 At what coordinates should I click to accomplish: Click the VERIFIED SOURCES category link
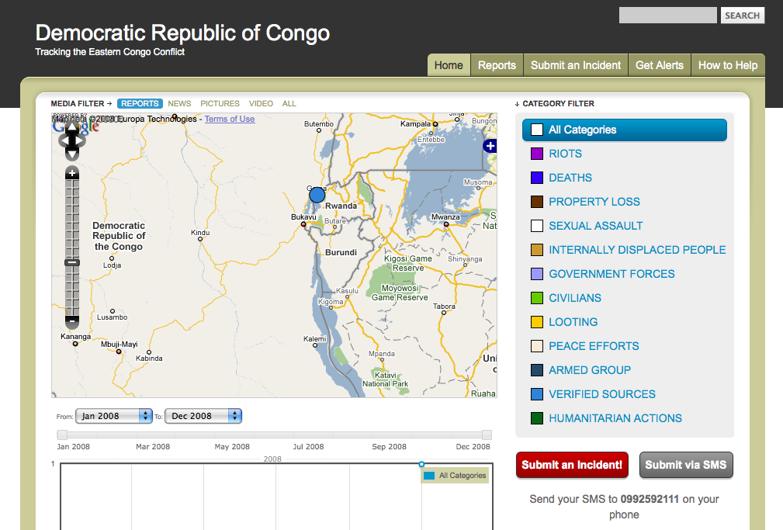pyautogui.click(x=602, y=394)
